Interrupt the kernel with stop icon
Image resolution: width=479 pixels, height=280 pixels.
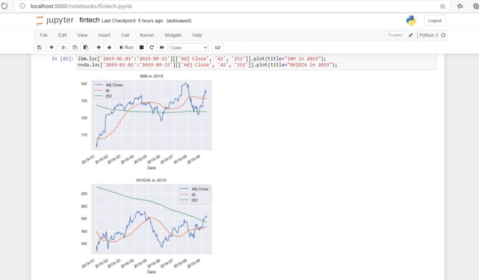tap(141, 47)
